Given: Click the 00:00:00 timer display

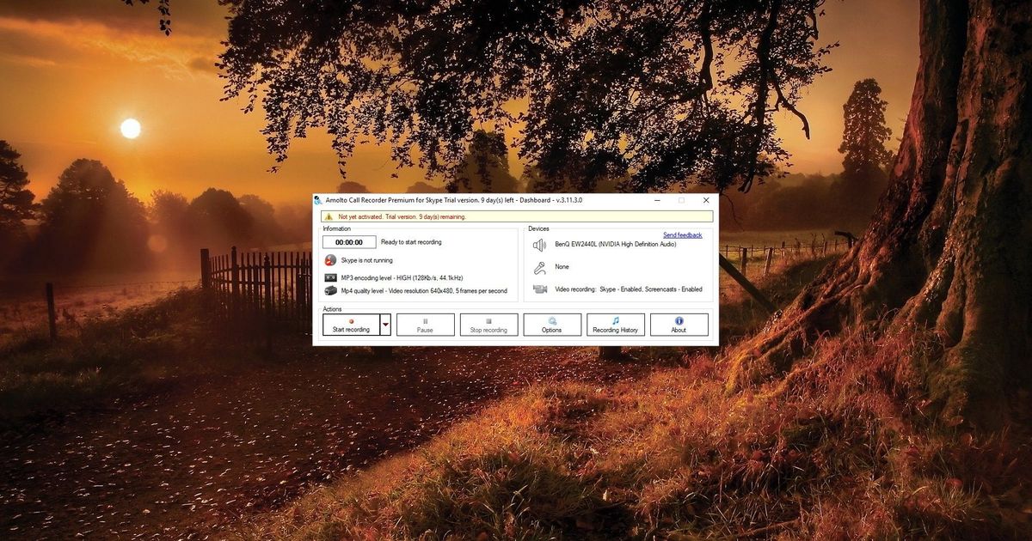Looking at the screenshot, I should 348,242.
